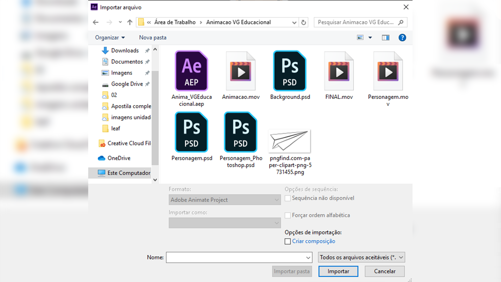Click the After Effects title bar icon
This screenshot has width=501, height=282.
[94, 7]
